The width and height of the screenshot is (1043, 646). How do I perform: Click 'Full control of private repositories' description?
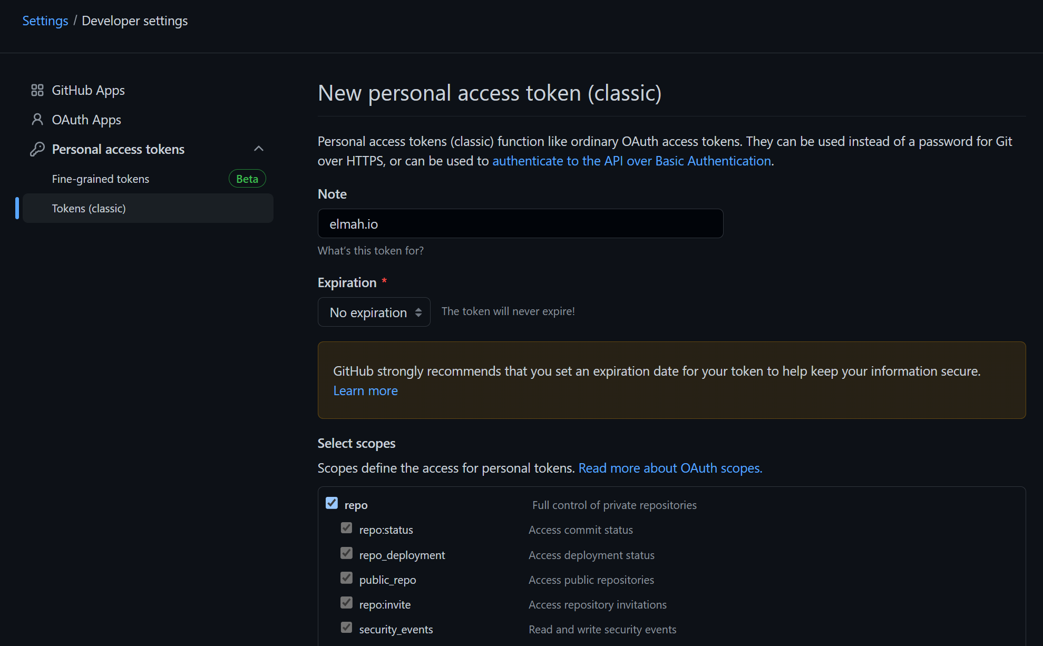point(614,505)
